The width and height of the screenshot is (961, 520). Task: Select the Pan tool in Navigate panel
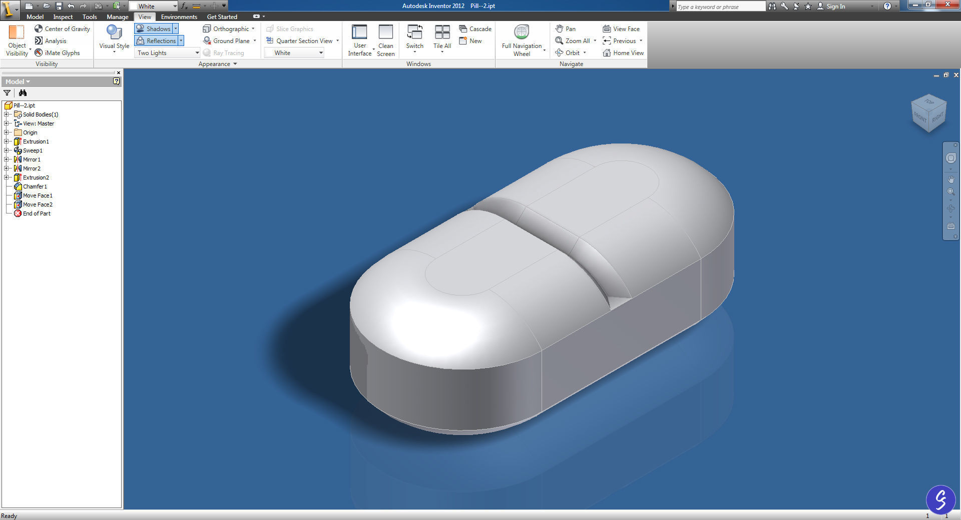(566, 29)
